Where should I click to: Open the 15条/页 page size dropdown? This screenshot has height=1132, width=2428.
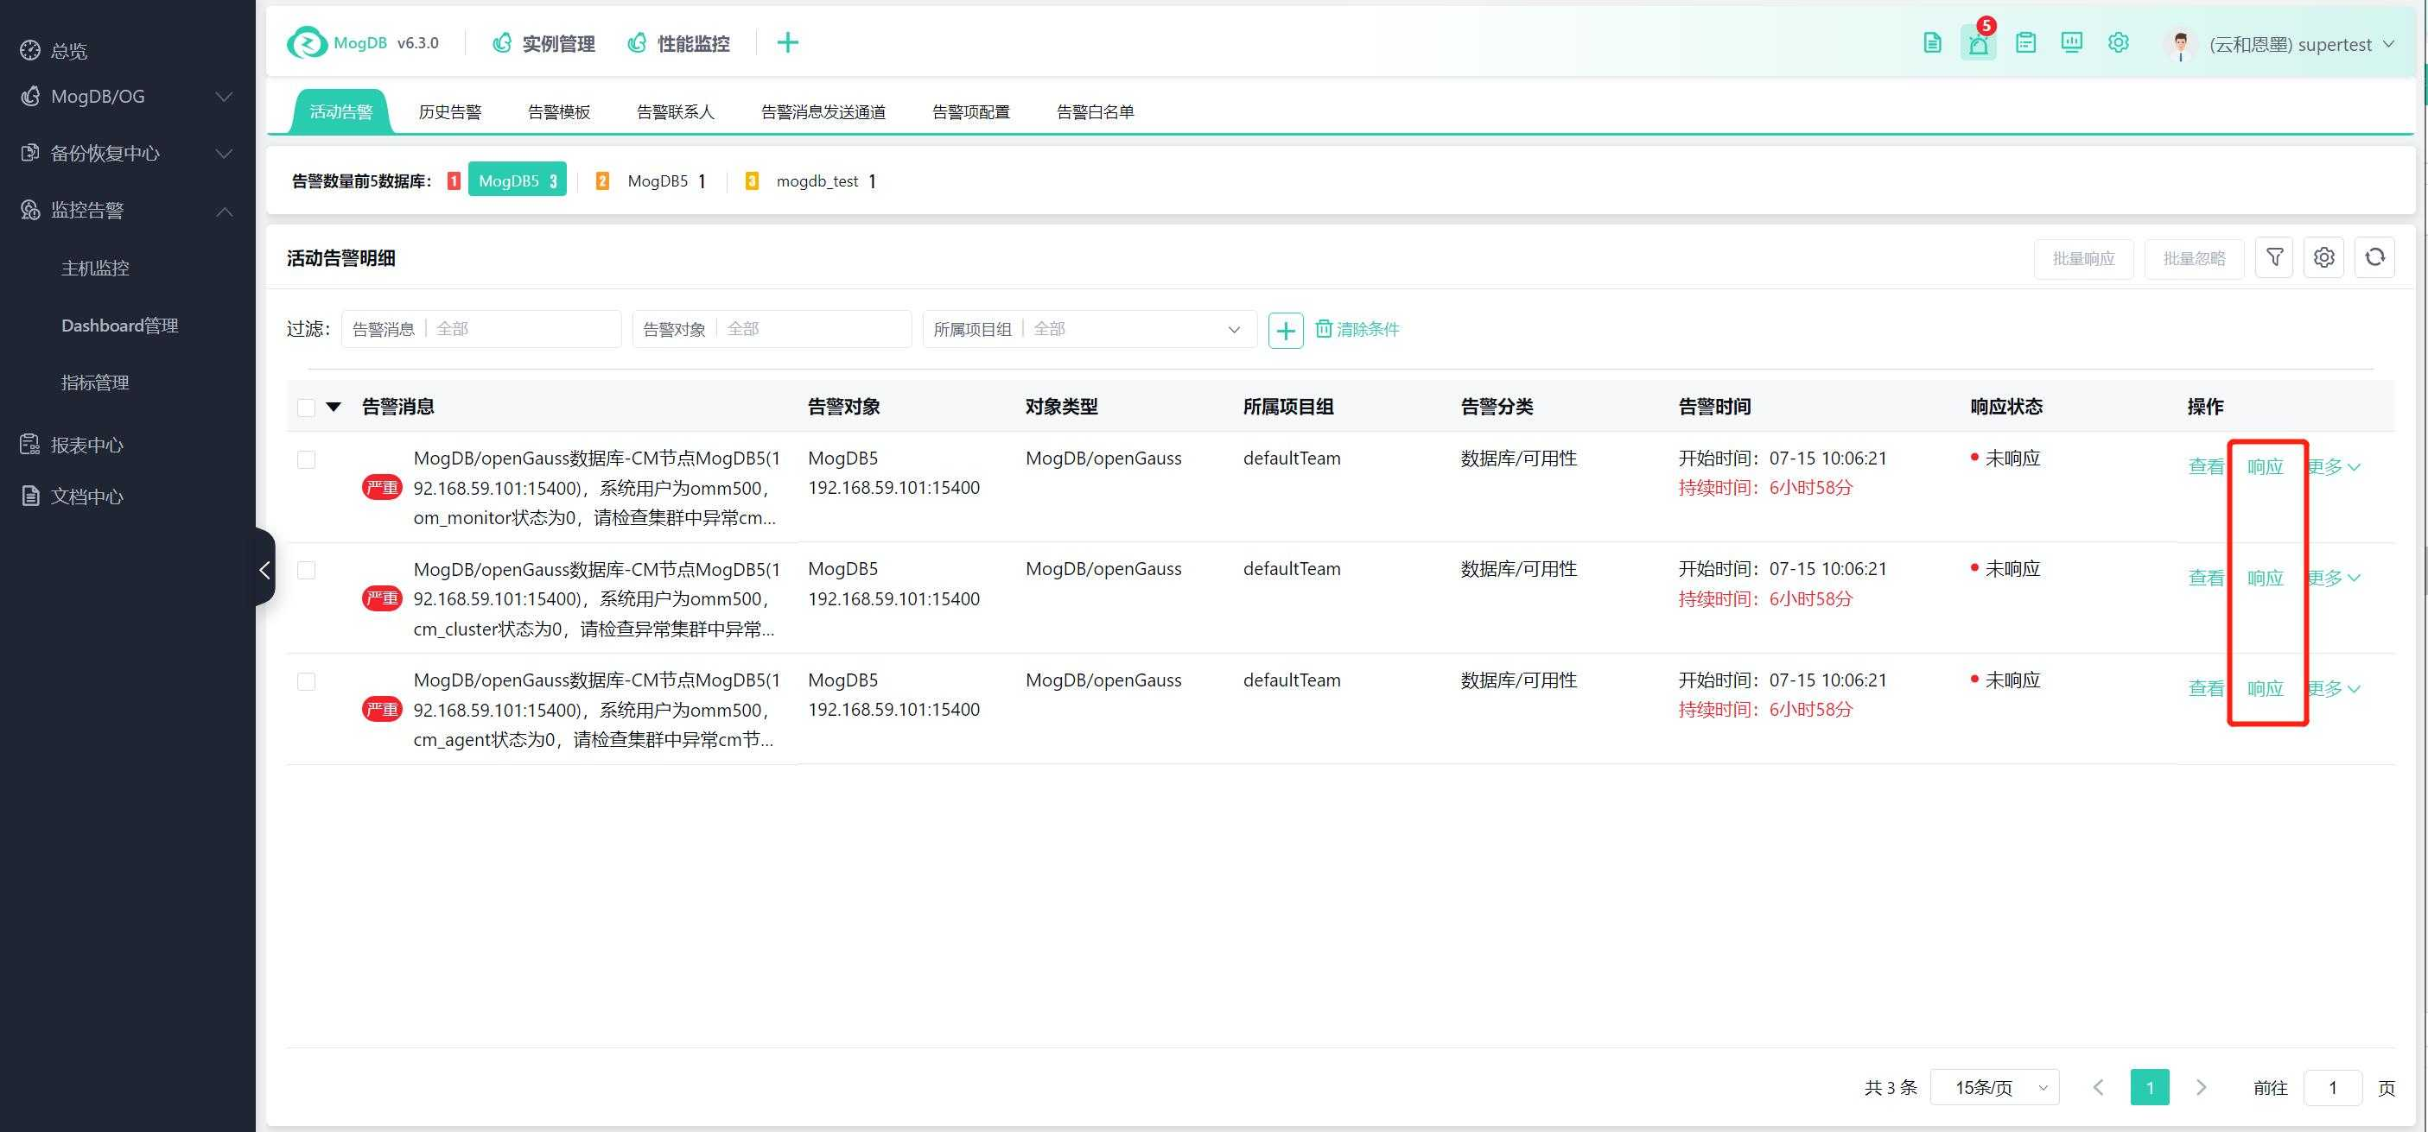[1994, 1088]
